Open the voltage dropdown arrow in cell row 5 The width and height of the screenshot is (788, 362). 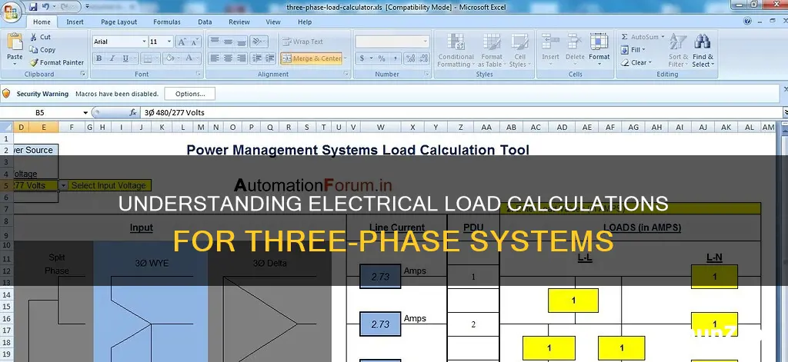(x=63, y=185)
